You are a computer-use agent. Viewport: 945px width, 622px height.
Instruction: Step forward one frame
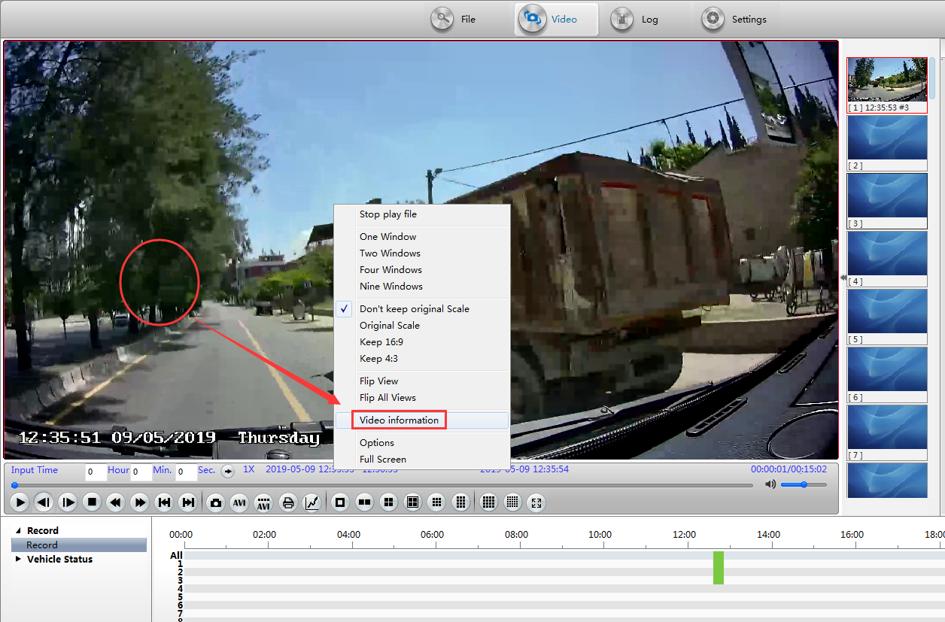tap(68, 502)
